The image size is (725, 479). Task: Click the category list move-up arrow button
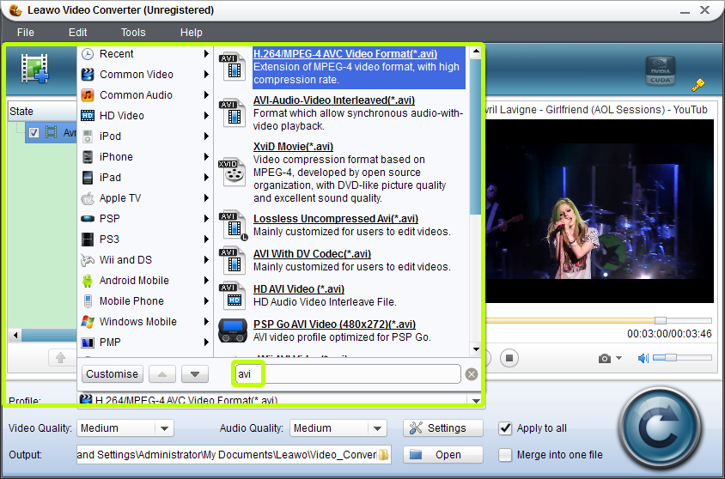(x=162, y=373)
